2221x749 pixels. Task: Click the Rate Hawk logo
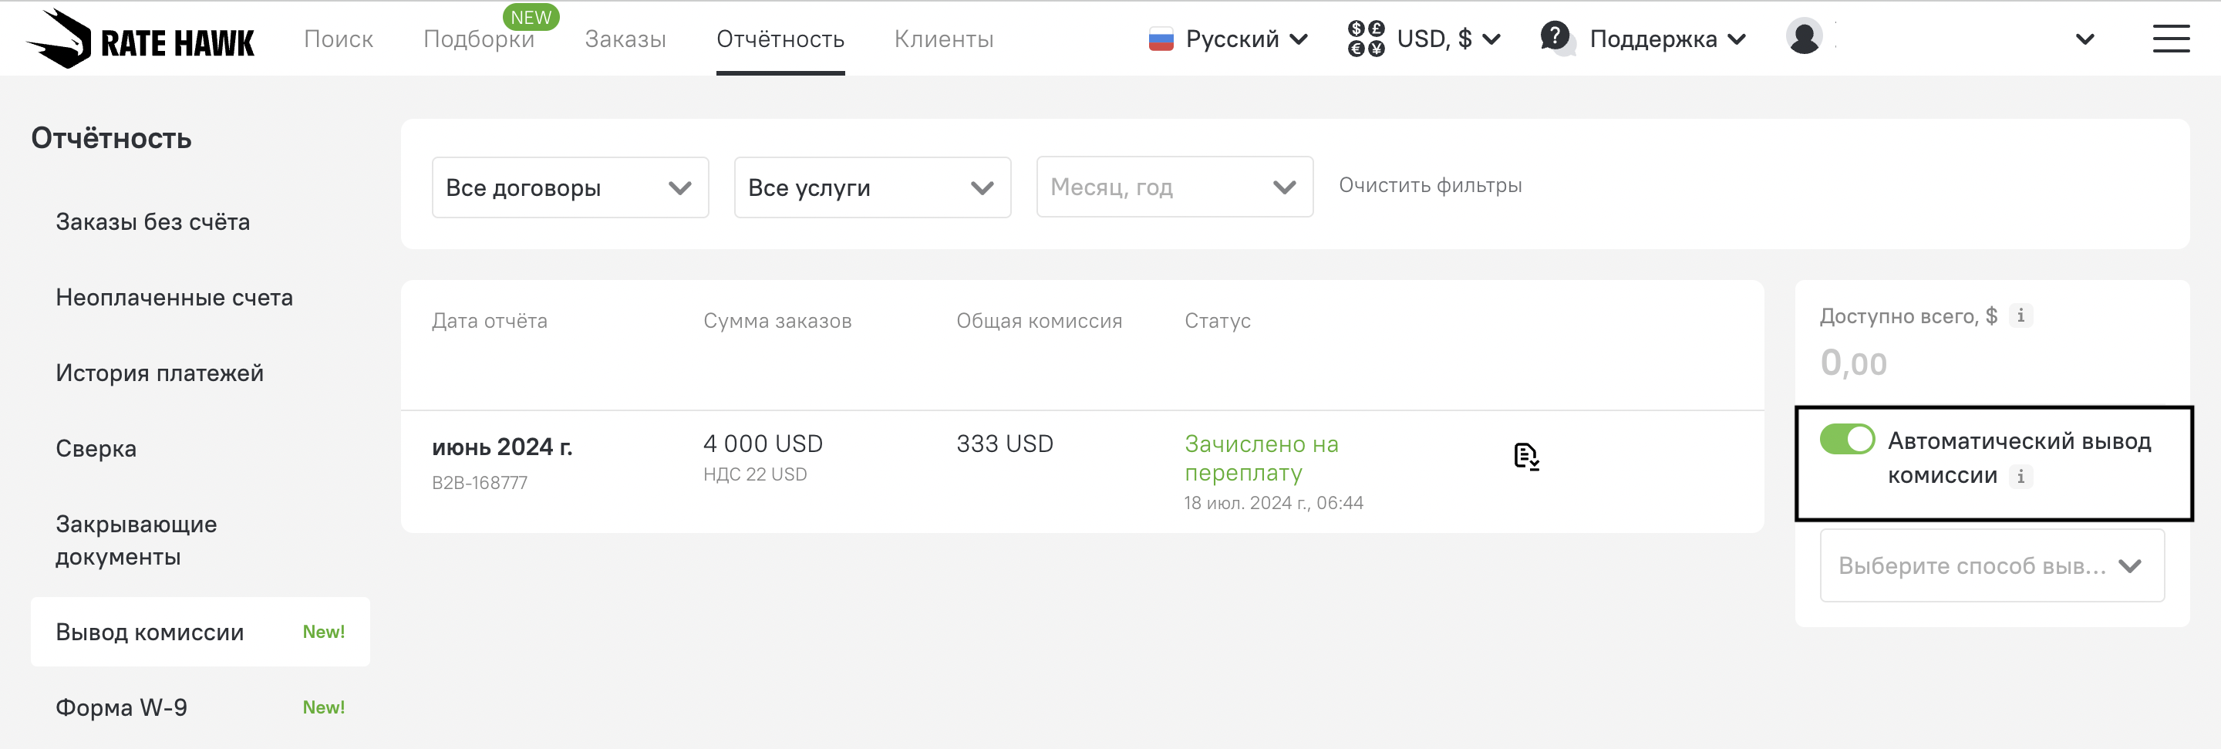pos(140,39)
